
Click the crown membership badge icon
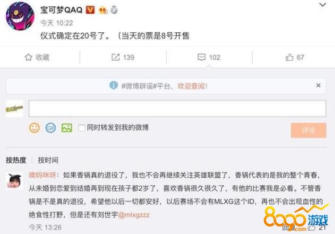pos(103,10)
